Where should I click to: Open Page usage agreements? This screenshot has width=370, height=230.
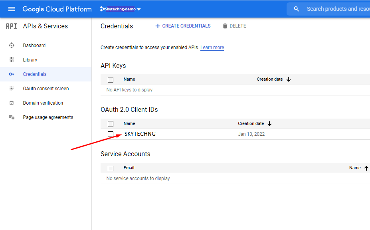tap(46, 117)
